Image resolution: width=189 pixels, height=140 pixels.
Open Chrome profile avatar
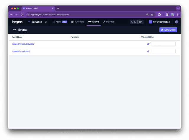point(172,14)
